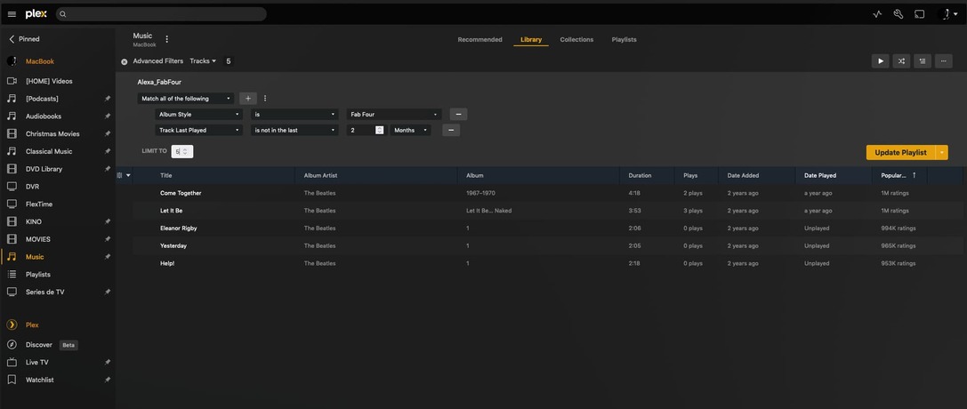The width and height of the screenshot is (967, 409).
Task: Toggle pin for Classical Music
Action: pos(108,151)
